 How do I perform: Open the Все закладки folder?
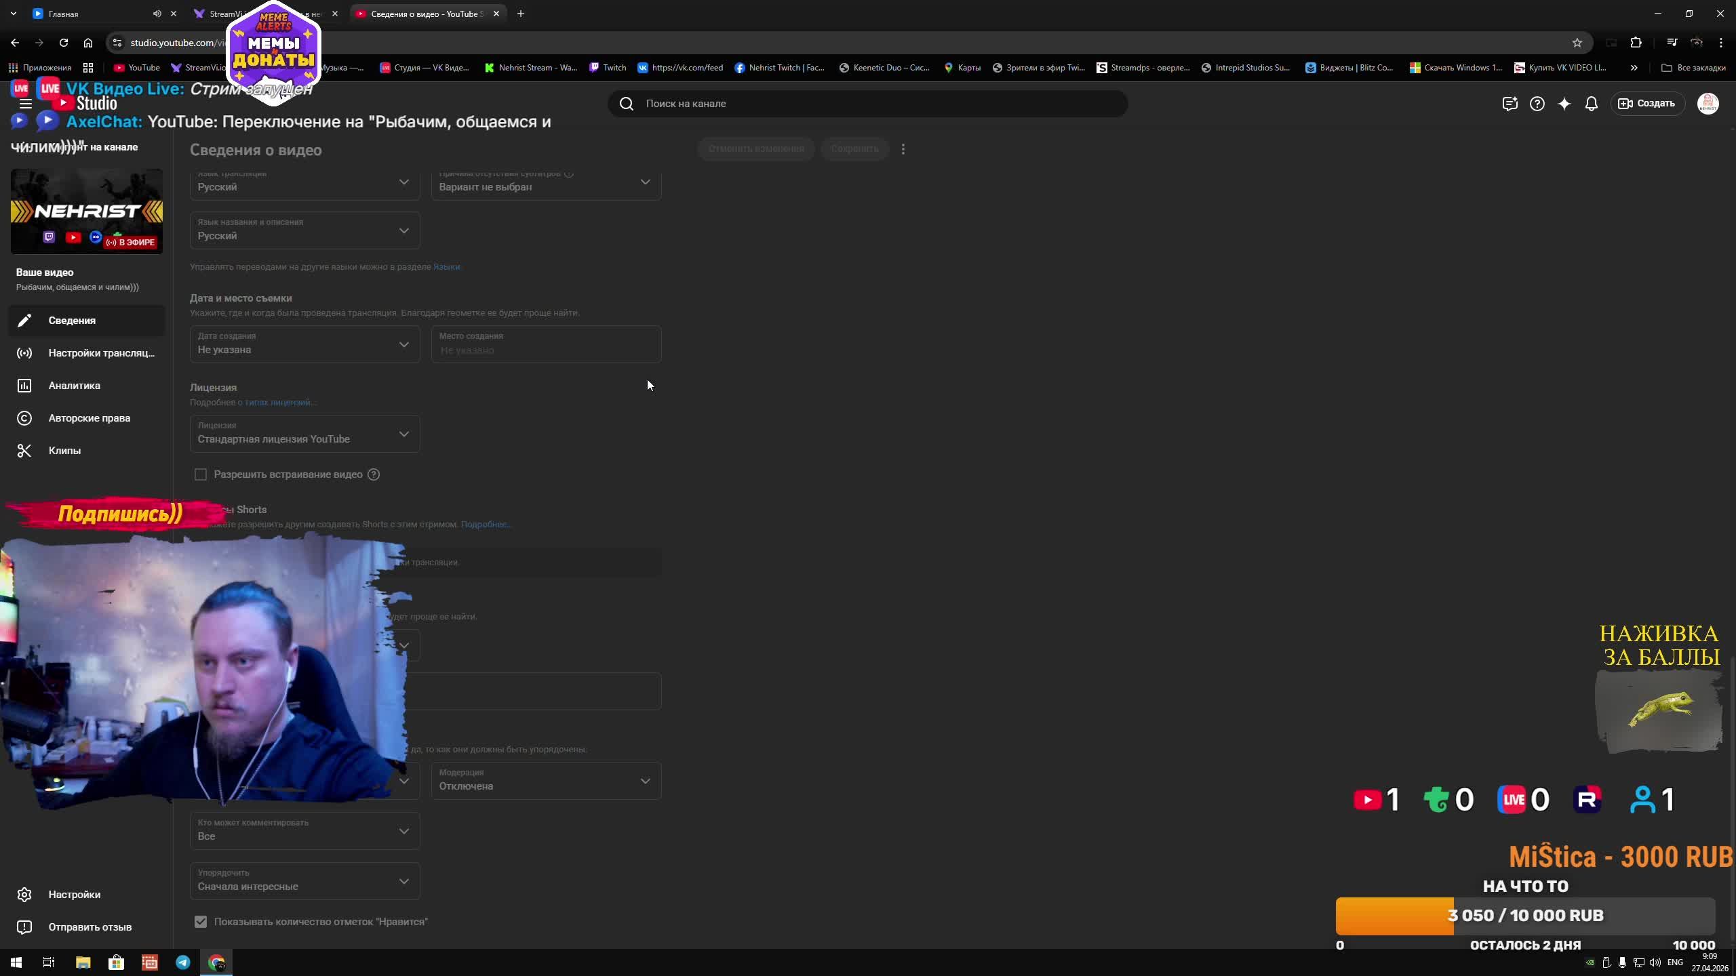point(1694,68)
